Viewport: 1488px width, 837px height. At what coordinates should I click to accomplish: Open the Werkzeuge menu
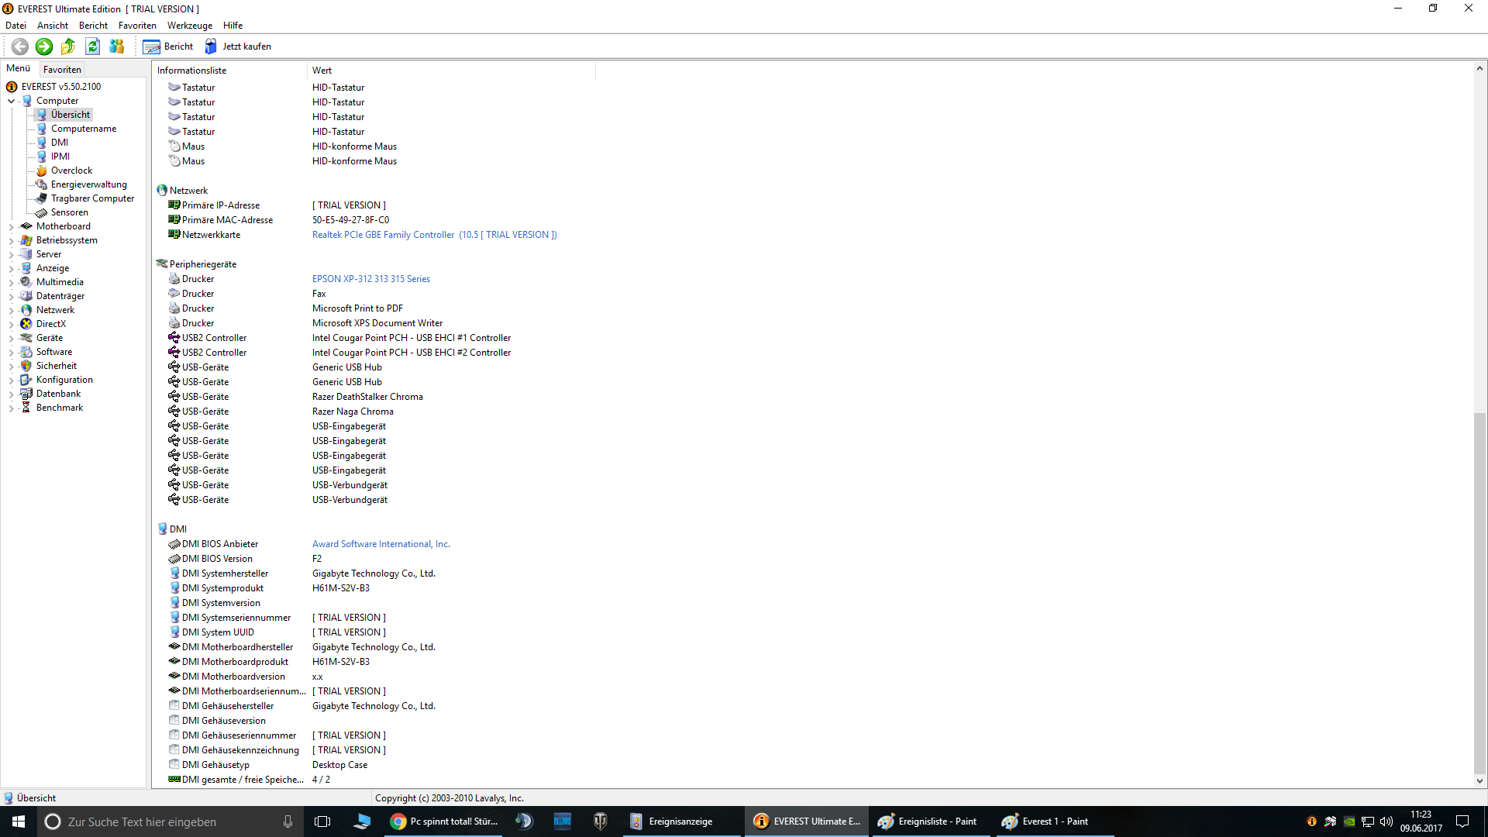click(x=189, y=26)
